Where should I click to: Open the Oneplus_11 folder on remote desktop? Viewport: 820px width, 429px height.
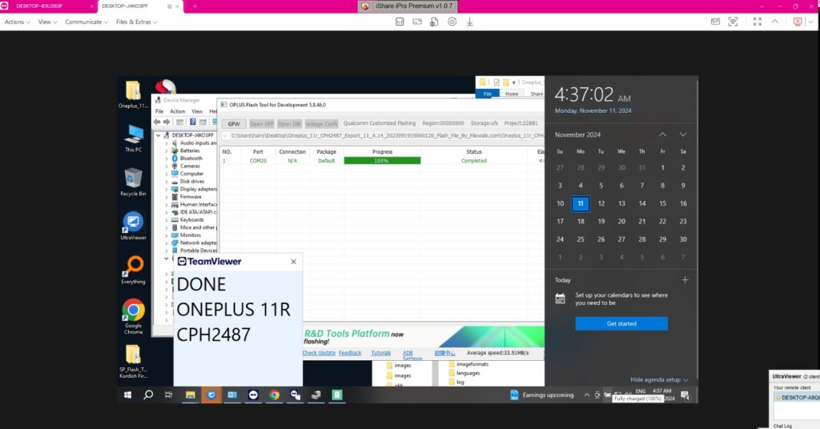(x=133, y=94)
